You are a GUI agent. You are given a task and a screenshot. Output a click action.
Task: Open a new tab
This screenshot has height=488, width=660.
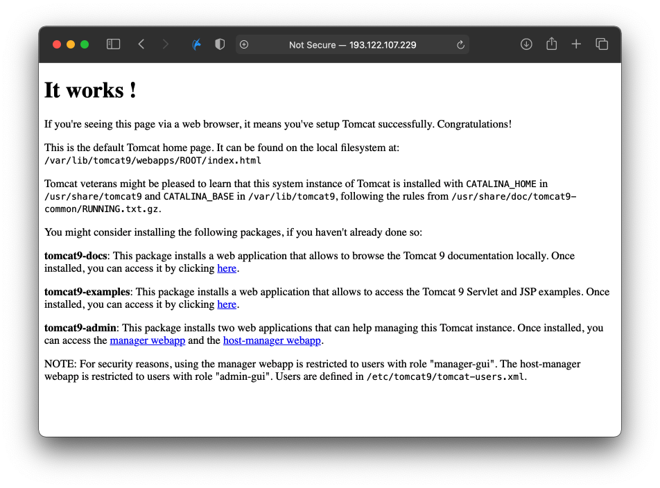click(576, 44)
